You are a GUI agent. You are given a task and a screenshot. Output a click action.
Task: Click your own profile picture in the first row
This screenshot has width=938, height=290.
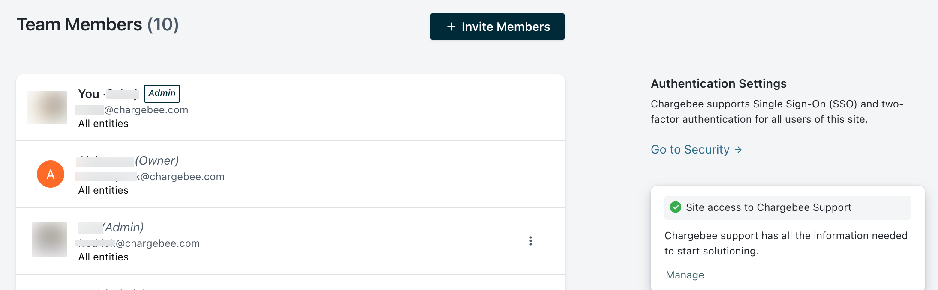47,107
